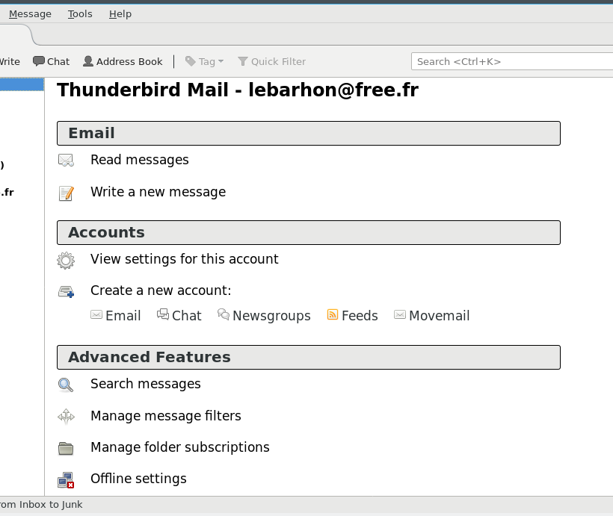Click the Write toolbar button

pyautogui.click(x=10, y=62)
